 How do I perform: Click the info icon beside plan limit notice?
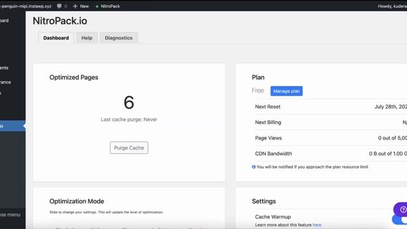coord(254,167)
